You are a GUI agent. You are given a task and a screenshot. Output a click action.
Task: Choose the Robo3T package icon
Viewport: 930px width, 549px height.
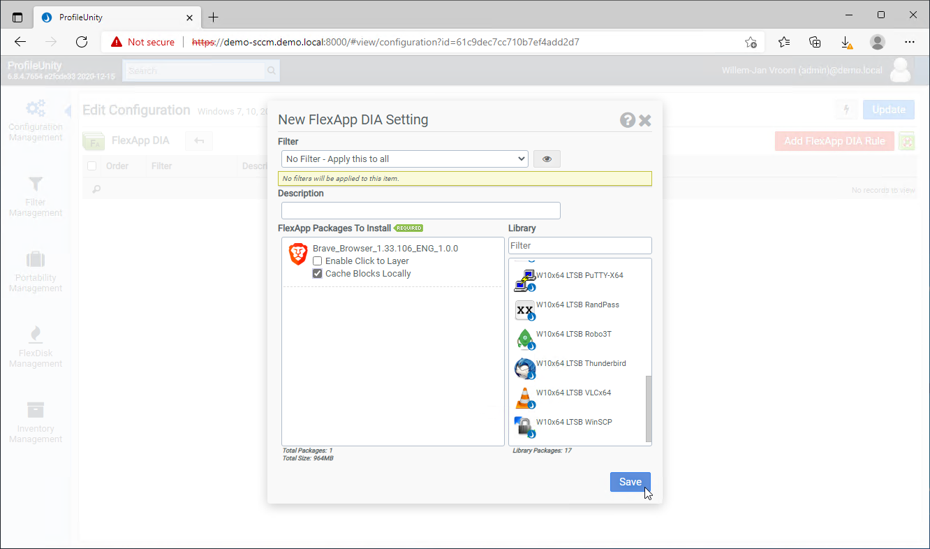(524, 339)
